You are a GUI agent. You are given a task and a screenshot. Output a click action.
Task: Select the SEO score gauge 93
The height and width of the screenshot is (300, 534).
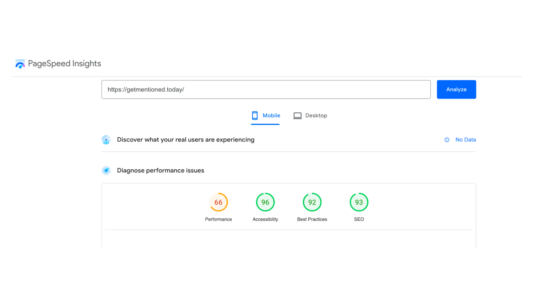[x=359, y=202]
